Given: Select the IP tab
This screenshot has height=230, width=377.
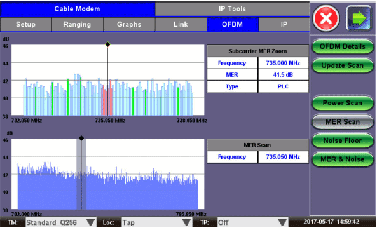Looking at the screenshot, I should tap(284, 24).
